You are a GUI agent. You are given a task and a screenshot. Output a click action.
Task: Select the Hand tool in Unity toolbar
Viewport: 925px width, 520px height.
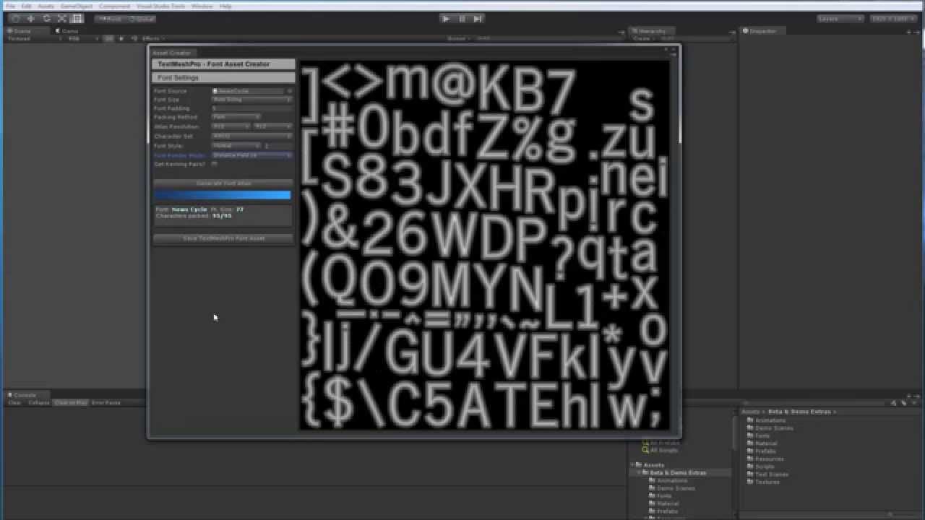[x=16, y=19]
